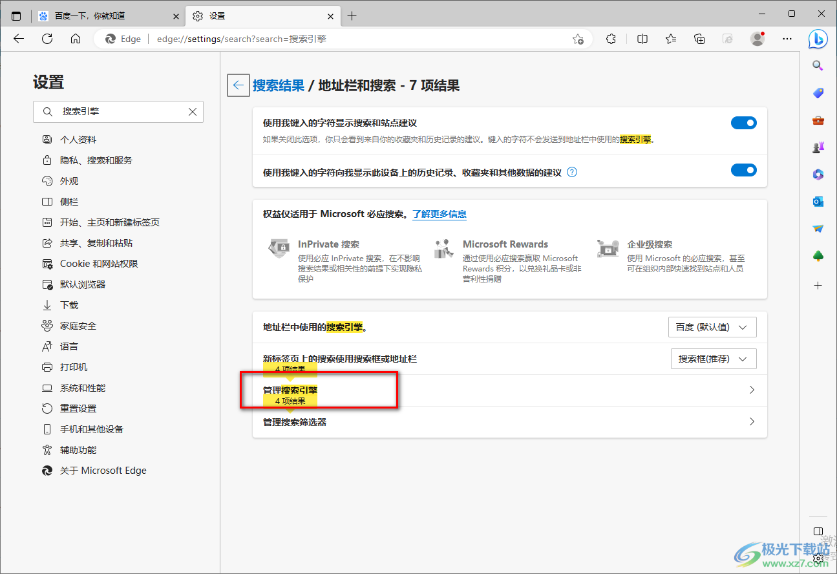Add this page to favorites star

coord(578,39)
